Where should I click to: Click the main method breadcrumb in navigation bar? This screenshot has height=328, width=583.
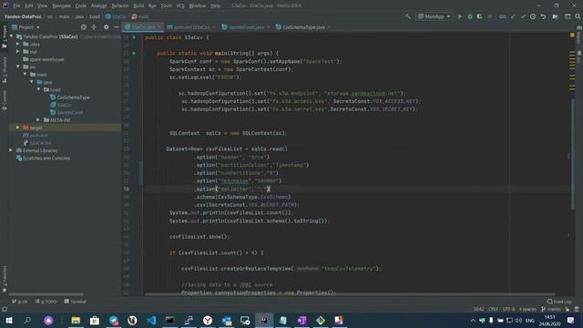click(x=140, y=16)
